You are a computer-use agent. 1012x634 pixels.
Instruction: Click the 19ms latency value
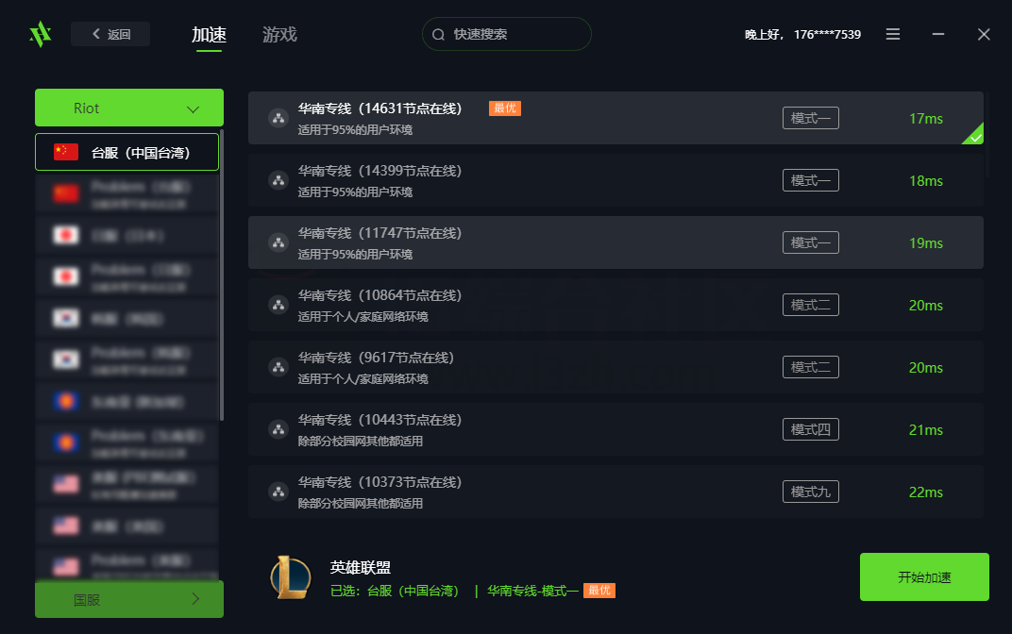926,243
